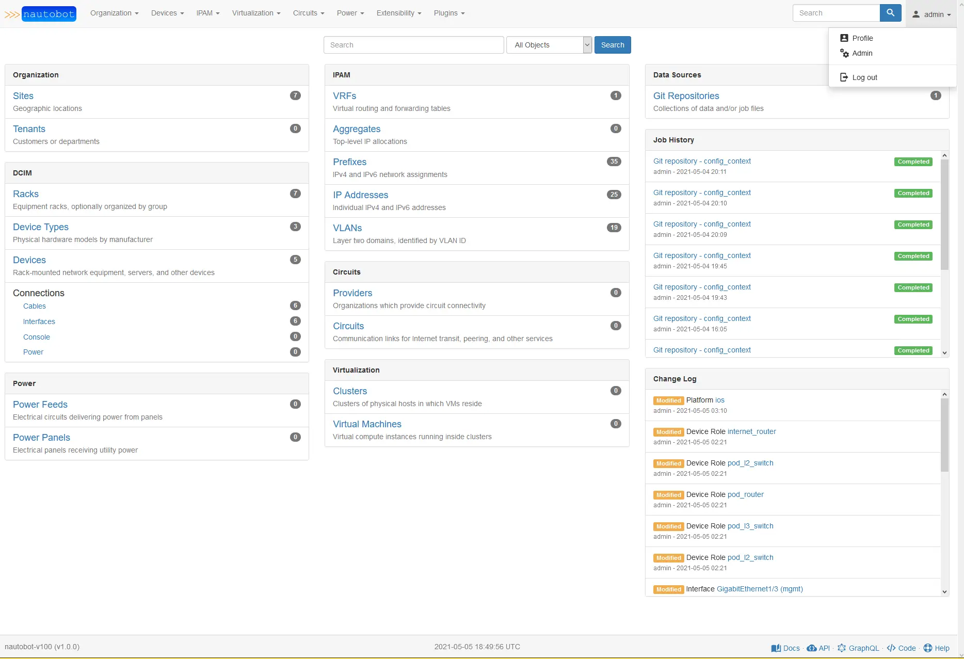964x659 pixels.
Task: Click the Nautobot logo
Action: (40, 14)
